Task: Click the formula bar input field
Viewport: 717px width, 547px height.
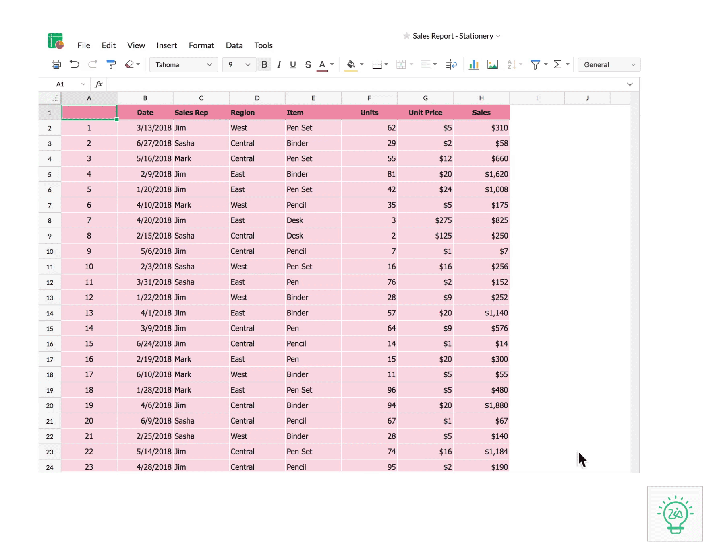Action: pos(363,84)
